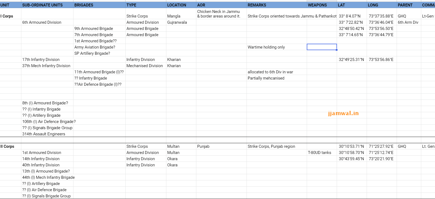Image resolution: width=435 pixels, height=199 pixels.
Task: Select the LOCATION header cell
Action: pos(181,5)
